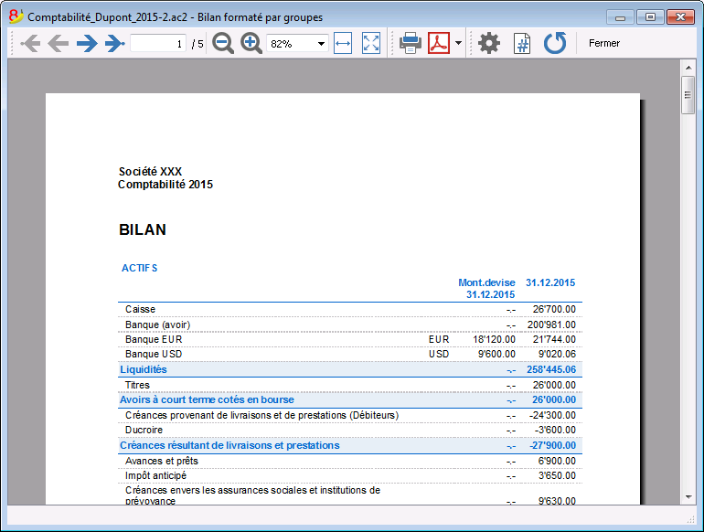Image resolution: width=704 pixels, height=532 pixels.
Task: Click the vertical scrollbar thumb
Action: (688, 95)
